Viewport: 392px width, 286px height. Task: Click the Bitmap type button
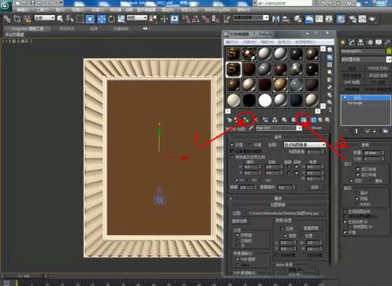(x=316, y=128)
